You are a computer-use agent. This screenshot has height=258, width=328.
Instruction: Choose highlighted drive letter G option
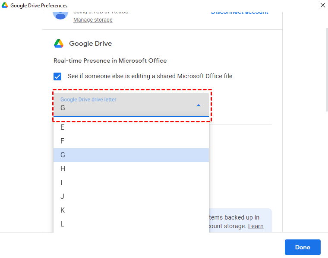tap(131, 155)
